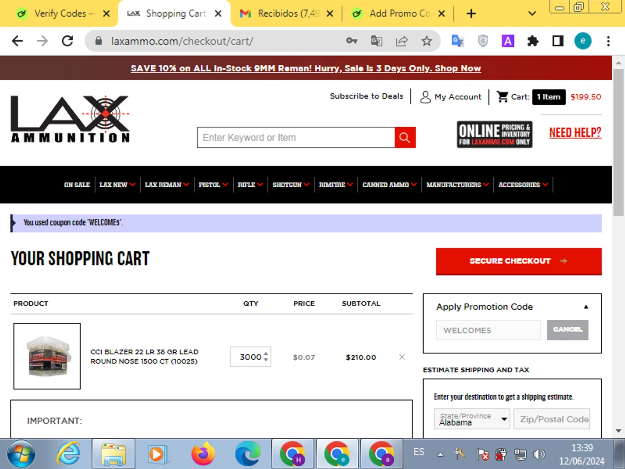Open the Extensions puzzle piece menu
Viewport: 625px width, 469px height.
click(532, 41)
